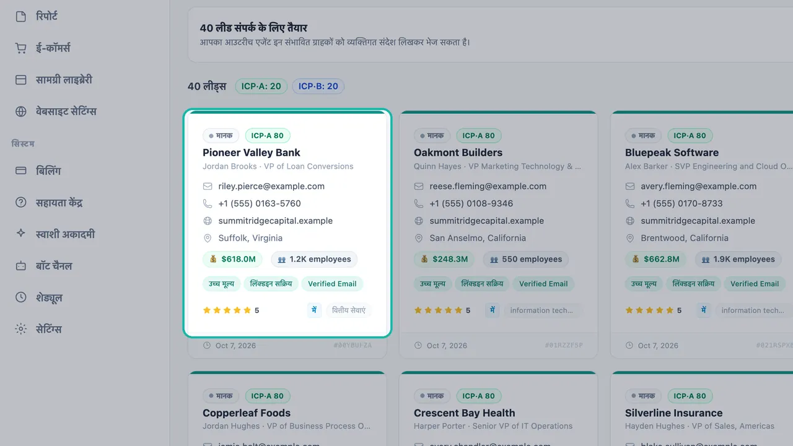This screenshot has width=793, height=446.
Task: Filter leads by ICP-A: 20 badge
Action: [x=261, y=87]
